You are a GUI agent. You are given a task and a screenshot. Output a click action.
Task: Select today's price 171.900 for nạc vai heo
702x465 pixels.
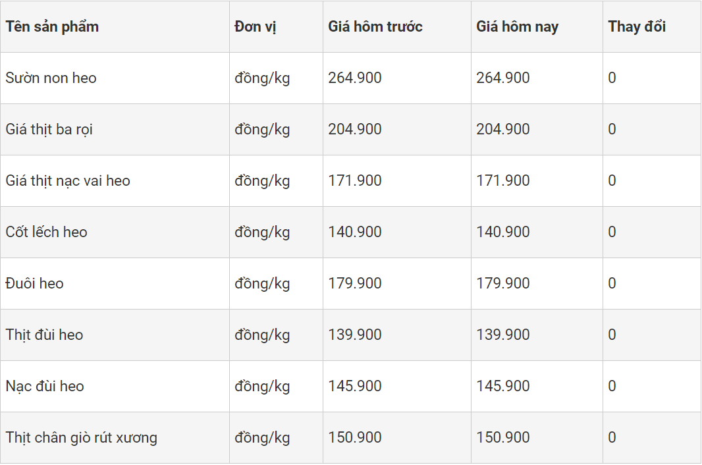pyautogui.click(x=503, y=181)
